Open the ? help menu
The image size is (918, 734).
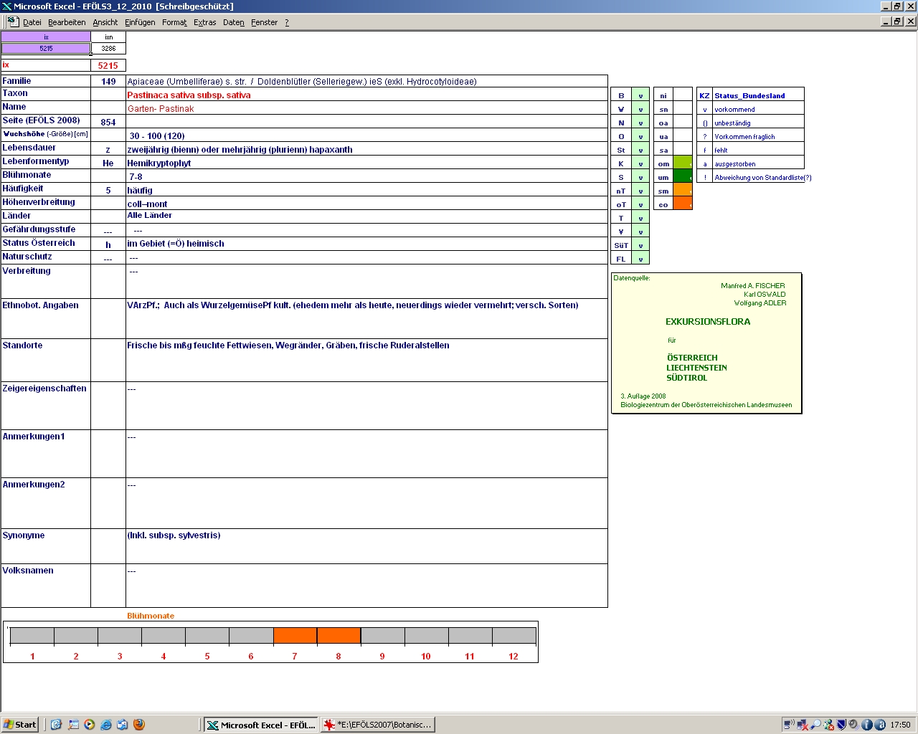click(287, 22)
